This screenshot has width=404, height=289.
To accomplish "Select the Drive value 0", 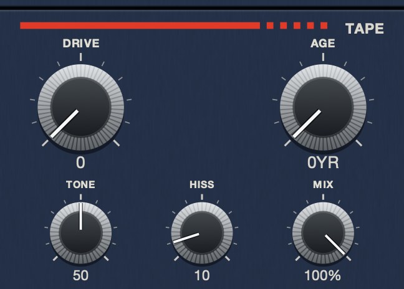I will coord(80,163).
